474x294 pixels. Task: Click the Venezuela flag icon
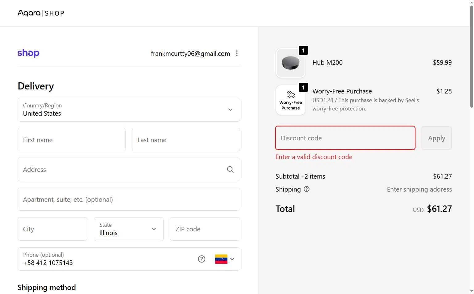pos(221,259)
